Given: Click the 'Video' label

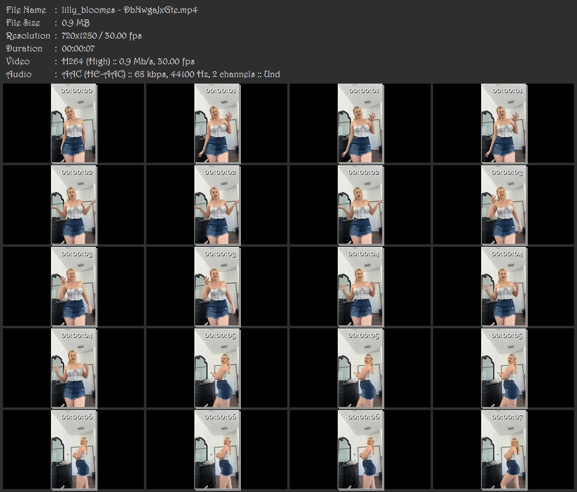Looking at the screenshot, I should (x=18, y=61).
